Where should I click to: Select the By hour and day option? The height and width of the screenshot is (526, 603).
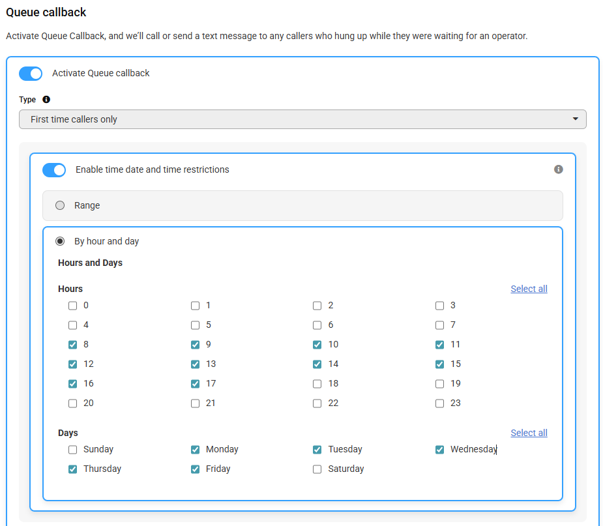[60, 241]
